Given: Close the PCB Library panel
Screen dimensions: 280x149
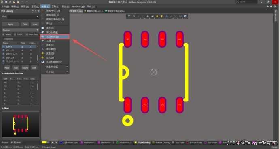Looking at the screenshot, I should (38, 11).
